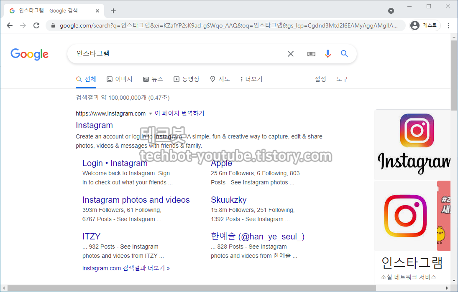Switch to the 이미지 tab

(120, 79)
